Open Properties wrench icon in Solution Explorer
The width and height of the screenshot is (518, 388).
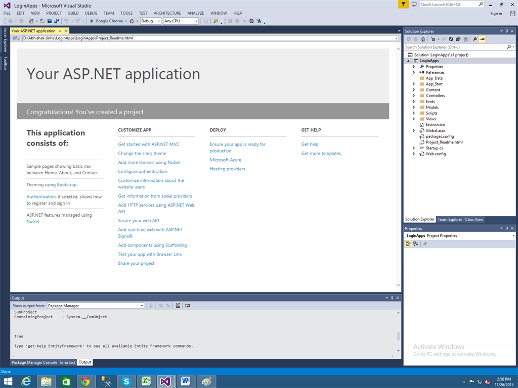click(x=475, y=39)
